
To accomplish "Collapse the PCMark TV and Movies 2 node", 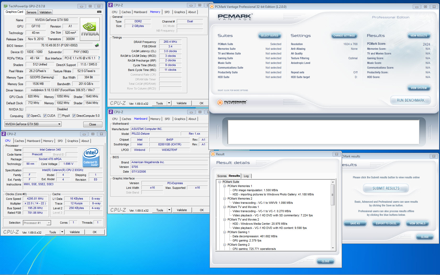I will (x=224, y=219).
